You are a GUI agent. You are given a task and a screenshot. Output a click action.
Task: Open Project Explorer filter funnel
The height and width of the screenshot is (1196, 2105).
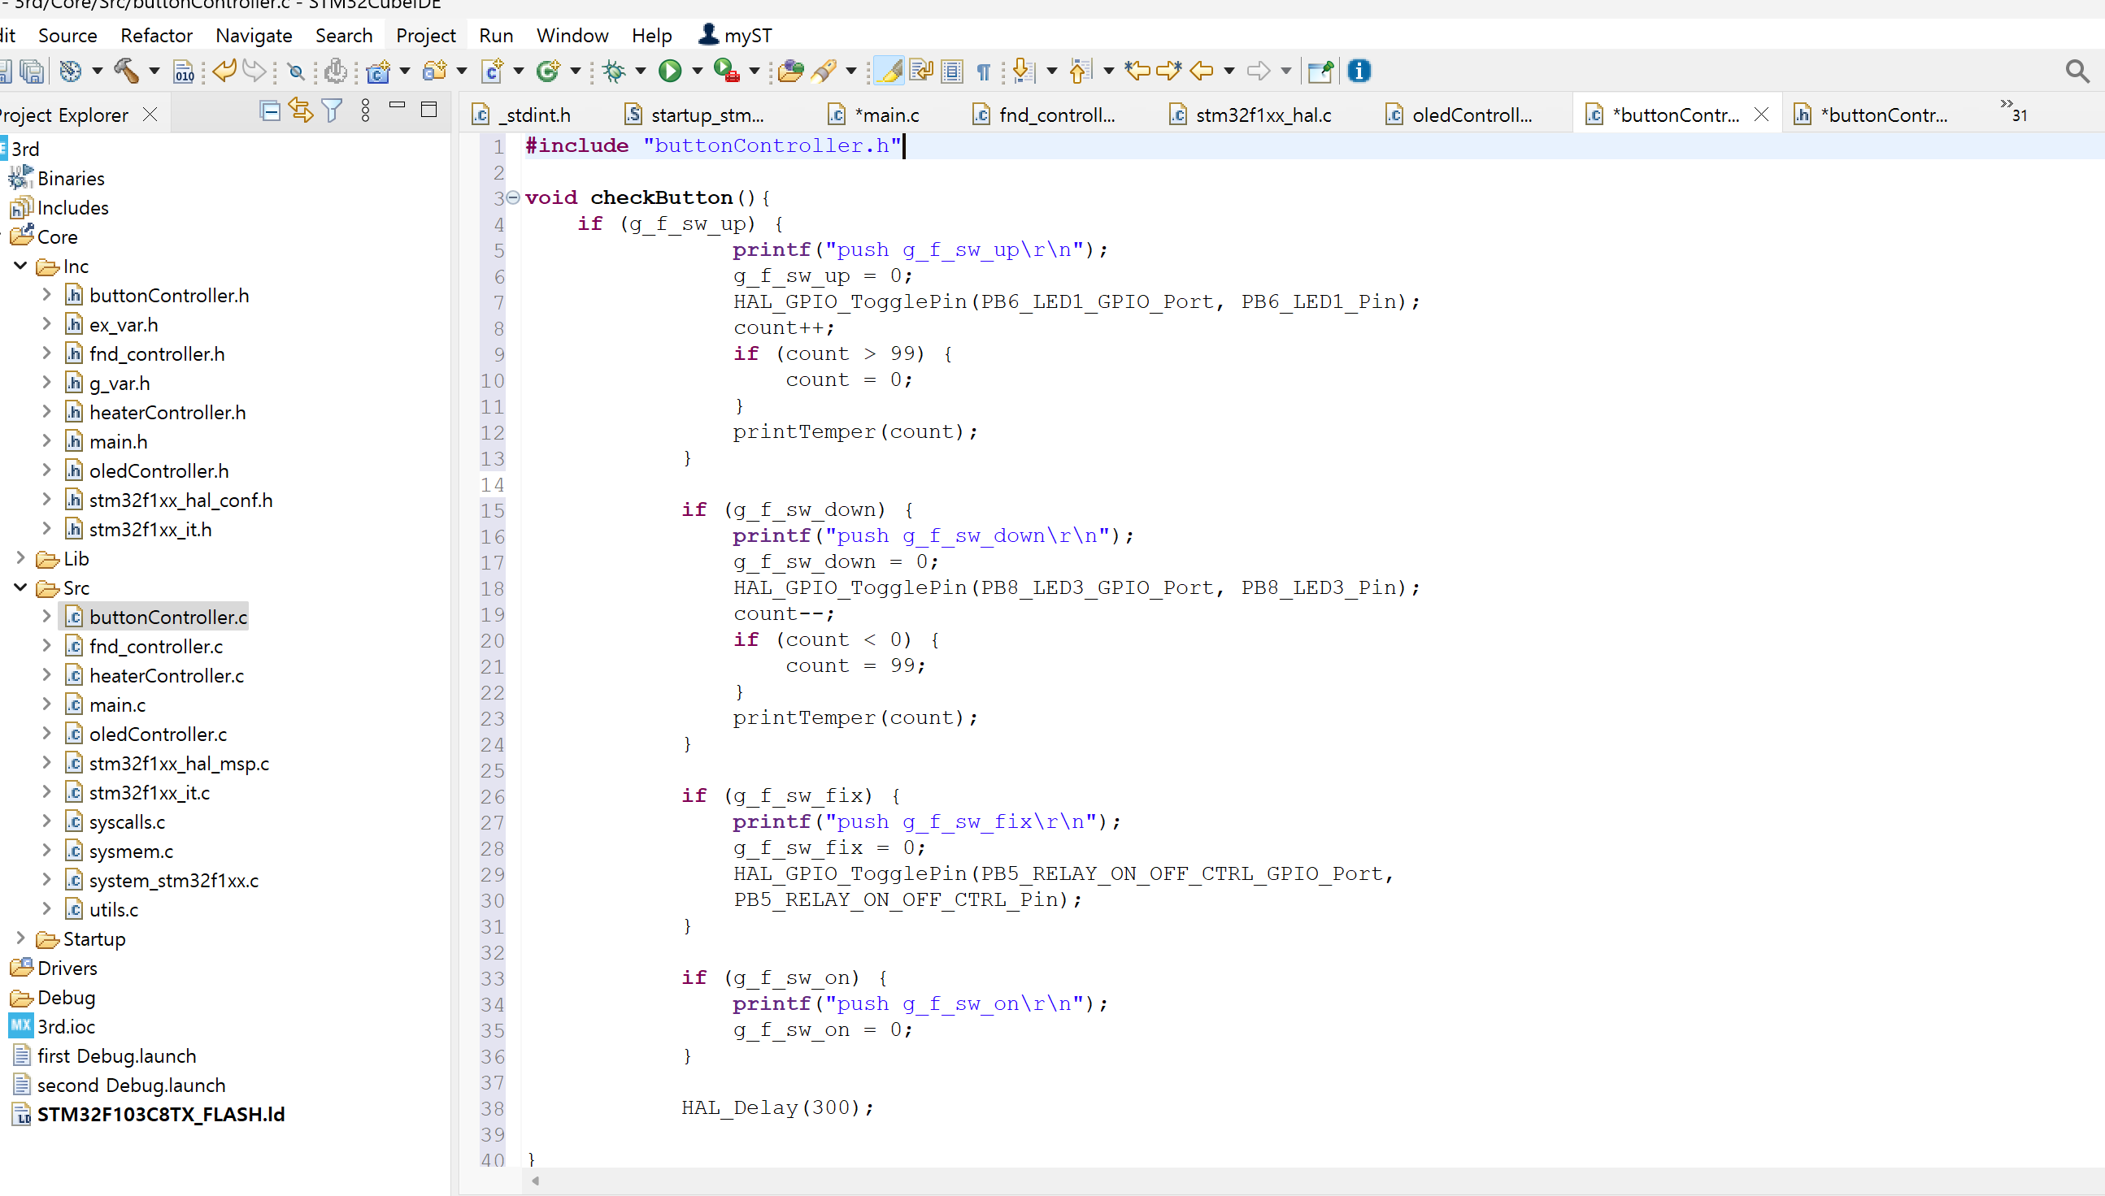point(332,110)
